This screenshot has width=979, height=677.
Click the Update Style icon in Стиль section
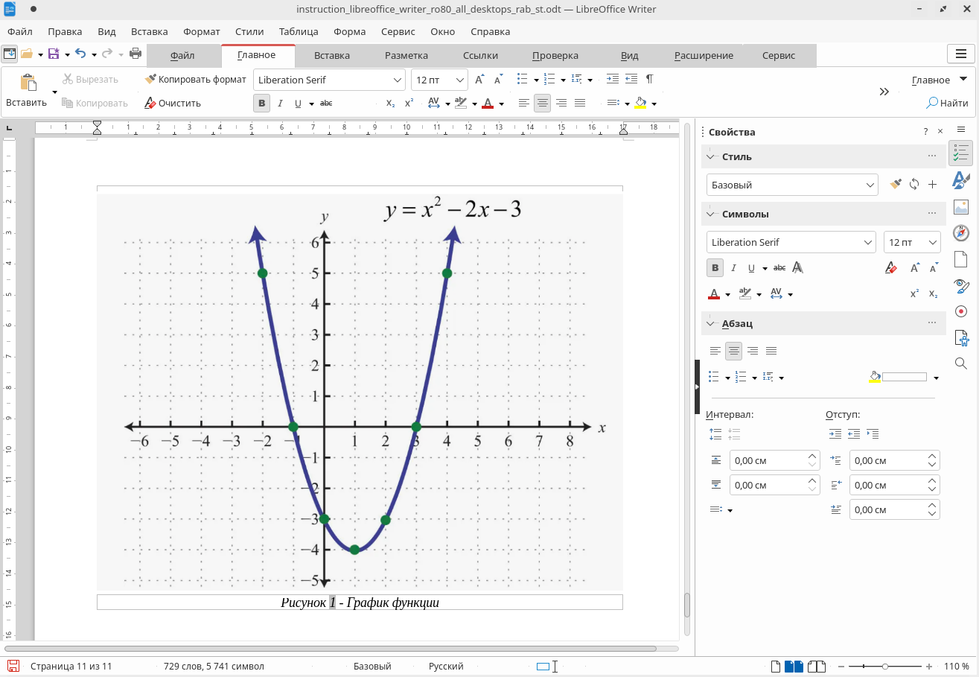pos(914,185)
